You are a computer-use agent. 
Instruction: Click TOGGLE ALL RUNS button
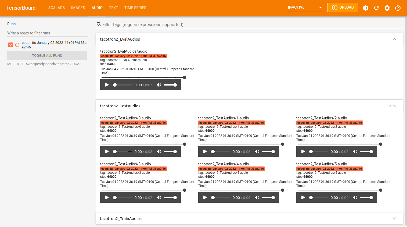47,56
